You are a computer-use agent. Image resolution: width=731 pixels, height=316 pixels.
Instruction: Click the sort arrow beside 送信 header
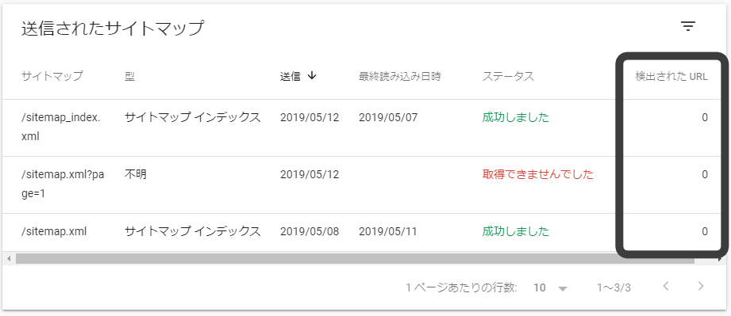click(313, 76)
